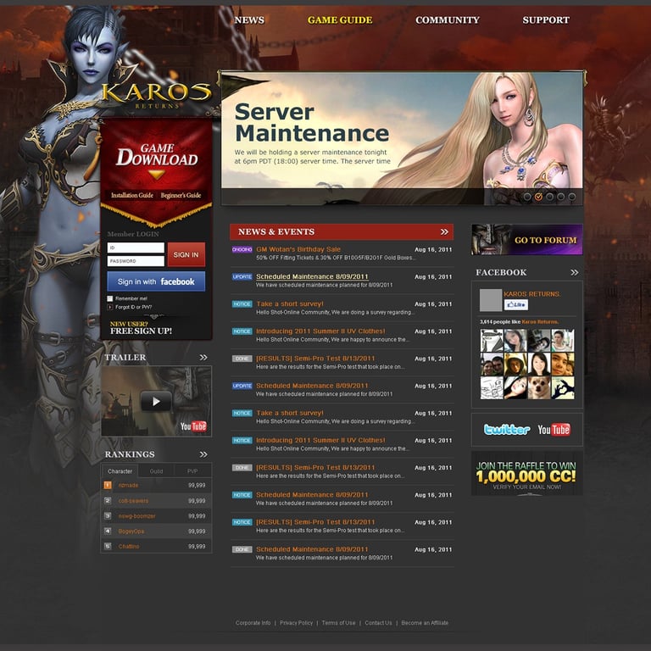Viewport: 651px width, 651px height.
Task: Open the Beginner's Guide link
Action: click(181, 195)
